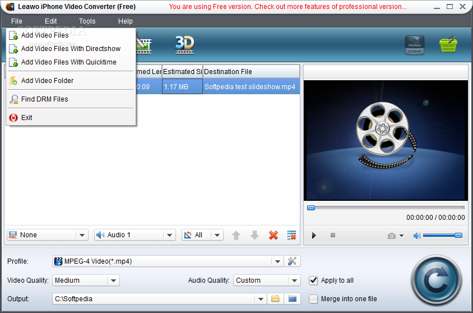Open the 3D settings toolbar icon
This screenshot has width=473, height=313.
[184, 45]
